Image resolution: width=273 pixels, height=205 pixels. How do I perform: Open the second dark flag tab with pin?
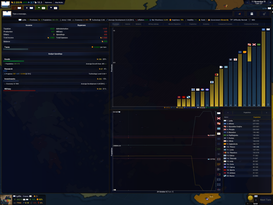pyautogui.click(x=29, y=8)
